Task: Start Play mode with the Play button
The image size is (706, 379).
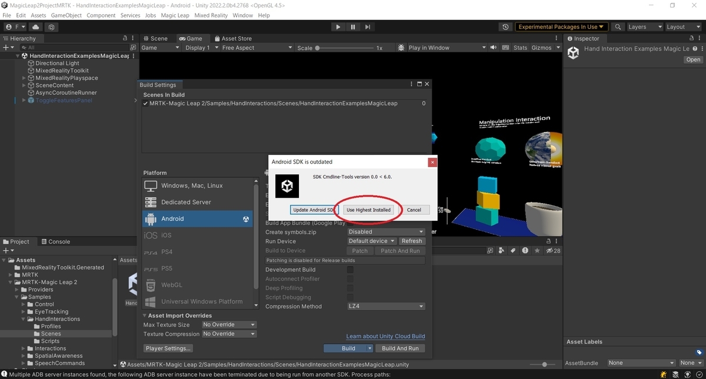Action: [338, 27]
